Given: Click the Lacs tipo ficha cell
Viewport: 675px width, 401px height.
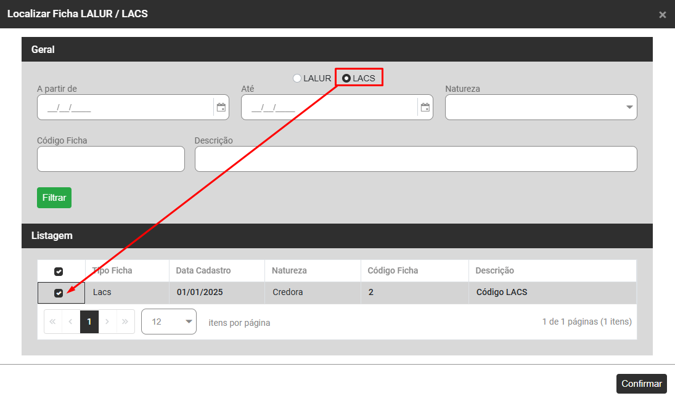Looking at the screenshot, I should 128,293.
